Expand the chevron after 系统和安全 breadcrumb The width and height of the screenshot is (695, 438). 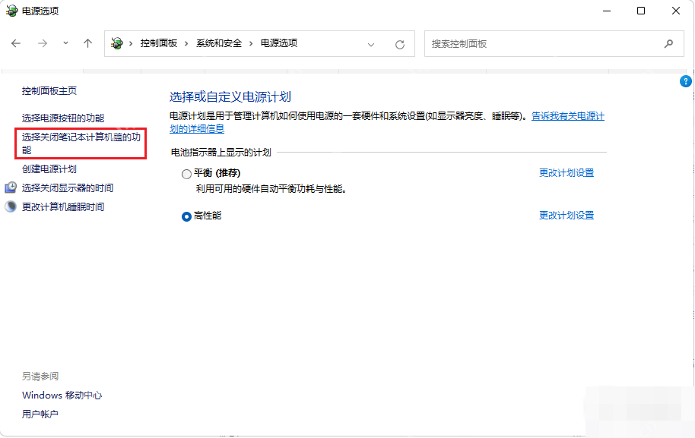pos(251,43)
